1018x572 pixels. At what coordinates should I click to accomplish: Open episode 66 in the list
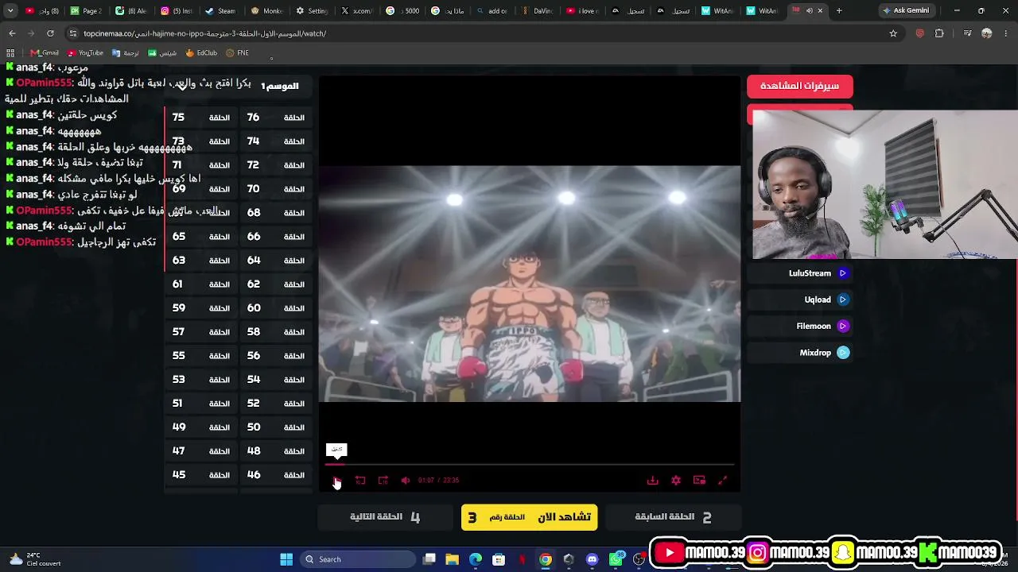[x=275, y=237]
